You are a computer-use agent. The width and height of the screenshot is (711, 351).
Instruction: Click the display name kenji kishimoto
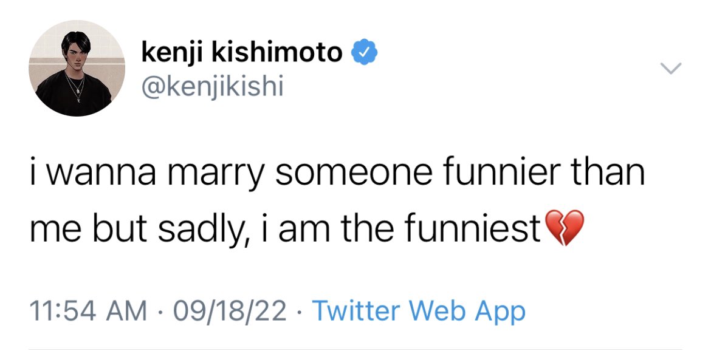click(x=242, y=53)
